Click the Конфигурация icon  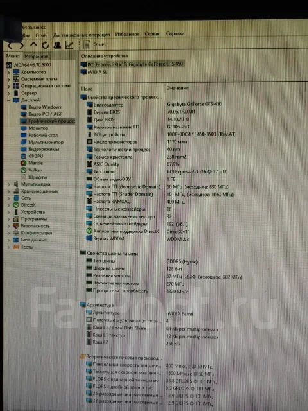16,232
